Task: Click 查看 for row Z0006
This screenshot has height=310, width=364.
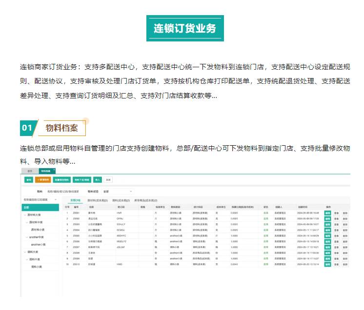Action: point(336,242)
